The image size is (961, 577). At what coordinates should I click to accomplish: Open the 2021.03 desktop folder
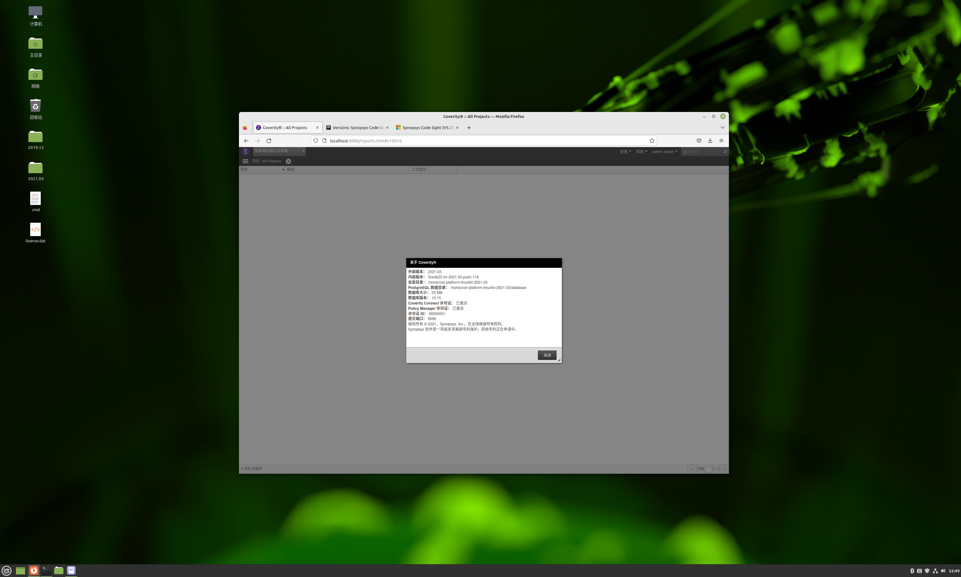35,171
